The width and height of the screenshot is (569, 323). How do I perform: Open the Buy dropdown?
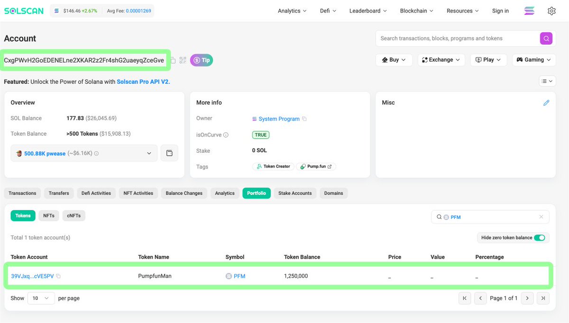pos(394,60)
